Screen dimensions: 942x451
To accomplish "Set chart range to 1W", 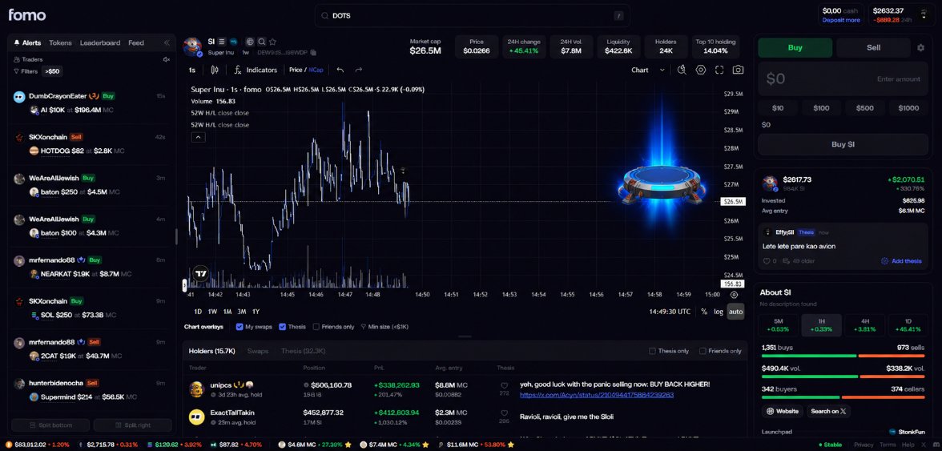I will 213,312.
